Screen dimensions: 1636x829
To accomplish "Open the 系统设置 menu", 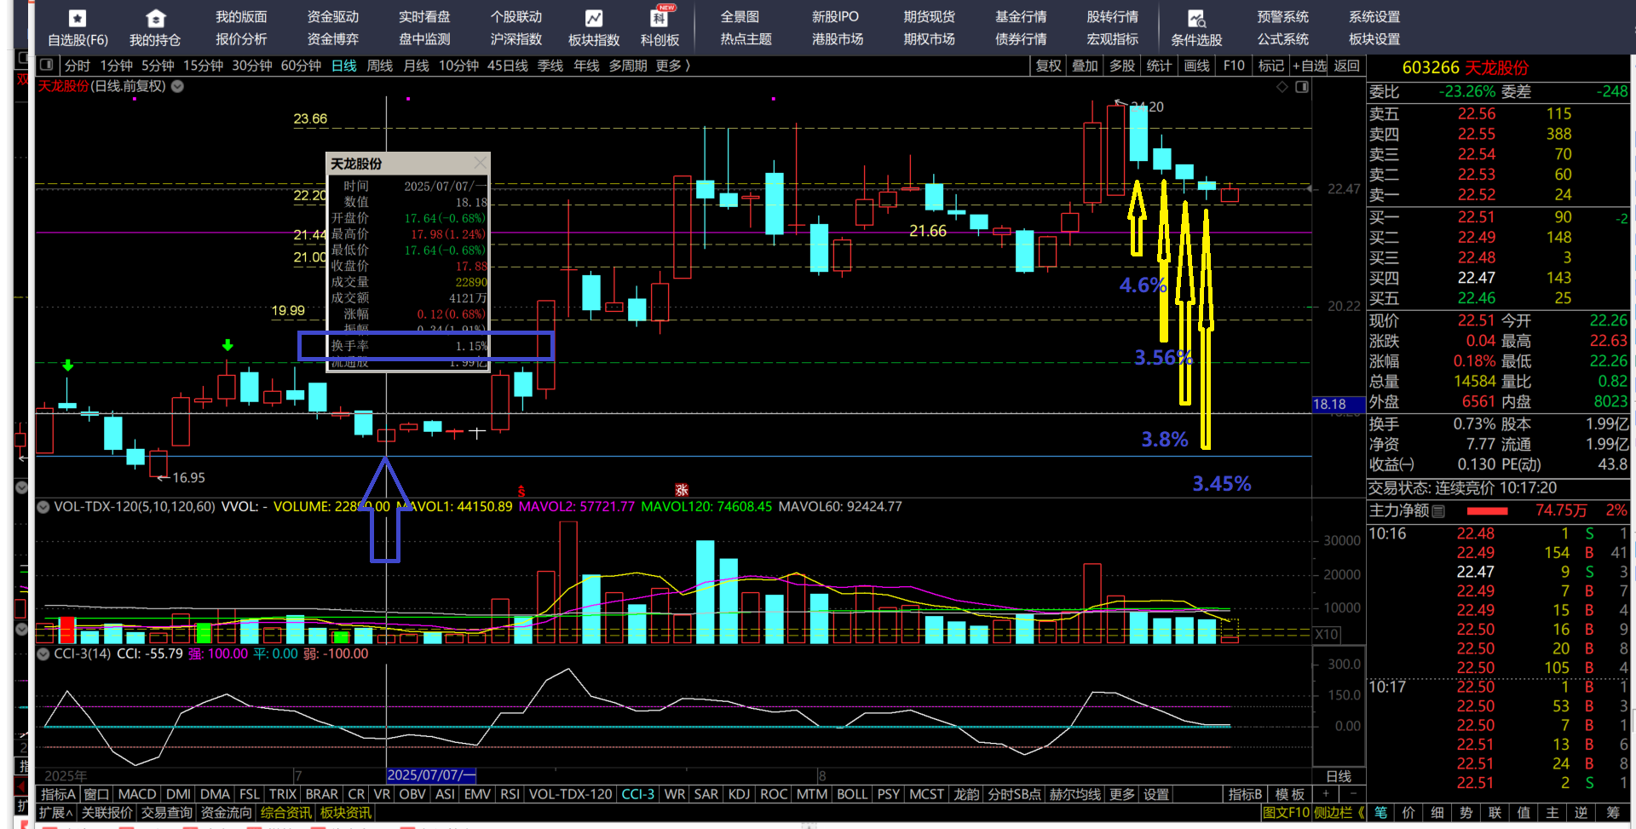I will pyautogui.click(x=1374, y=17).
